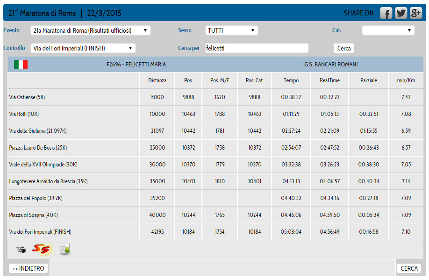Click the 'Cerca per' text field

click(257, 48)
